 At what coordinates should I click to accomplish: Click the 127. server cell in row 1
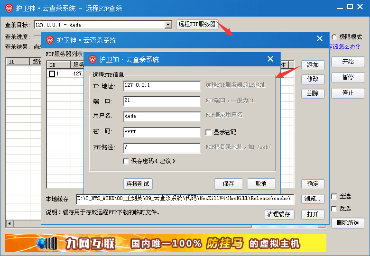click(x=77, y=73)
